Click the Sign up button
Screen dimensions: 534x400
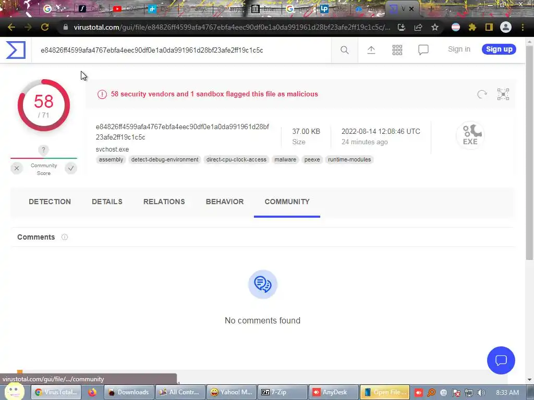pyautogui.click(x=499, y=49)
